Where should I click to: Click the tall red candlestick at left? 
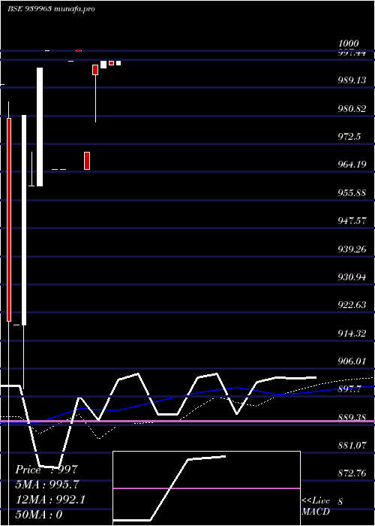9,219
